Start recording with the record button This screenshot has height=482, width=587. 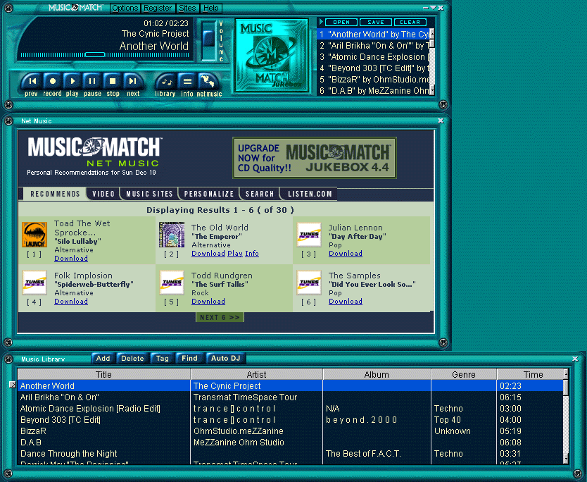(52, 81)
